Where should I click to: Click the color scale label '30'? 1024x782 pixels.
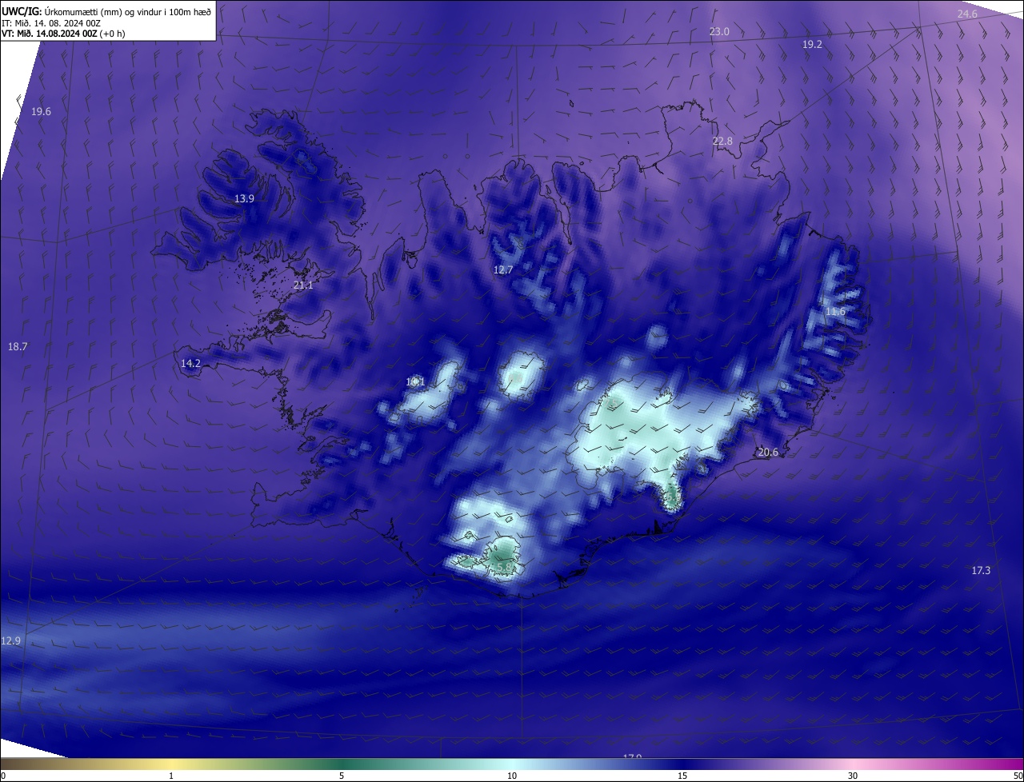coord(853,776)
